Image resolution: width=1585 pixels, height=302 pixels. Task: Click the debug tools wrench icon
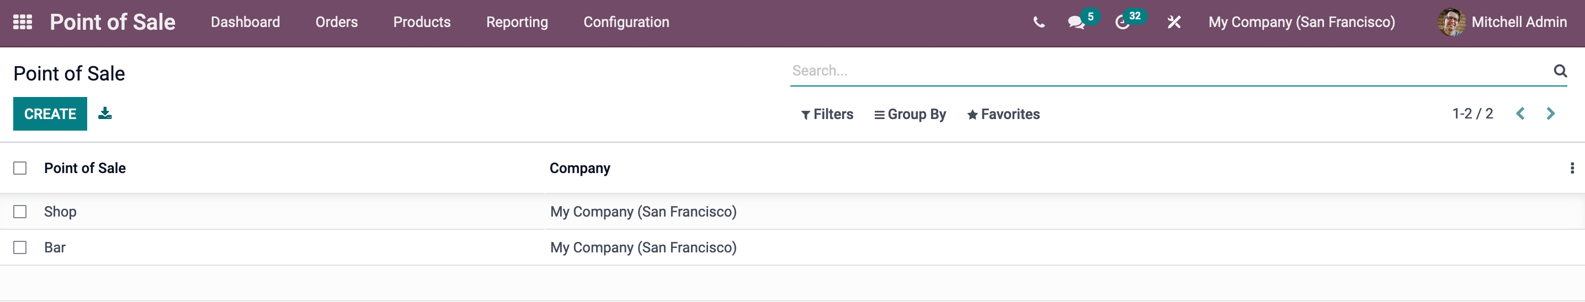[1174, 22]
